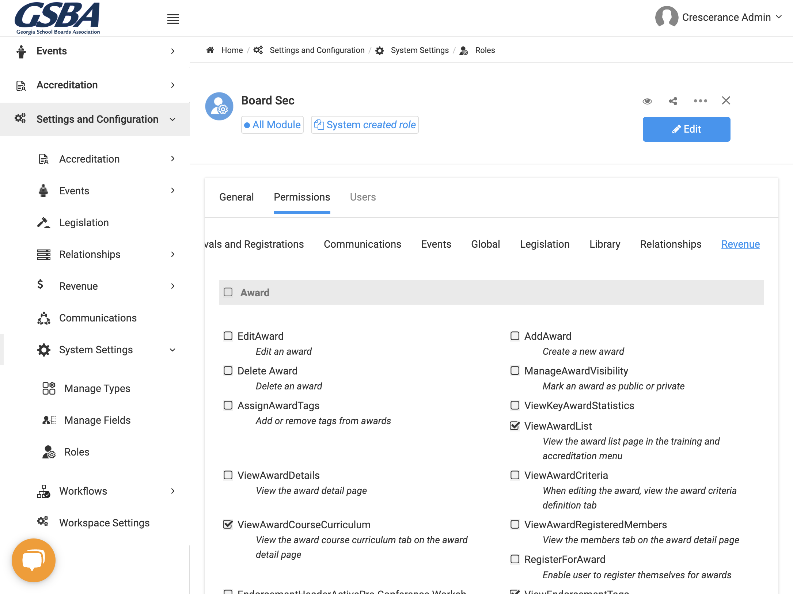Viewport: 793px width, 594px height.
Task: Click the blue Edit button
Action: 686,129
